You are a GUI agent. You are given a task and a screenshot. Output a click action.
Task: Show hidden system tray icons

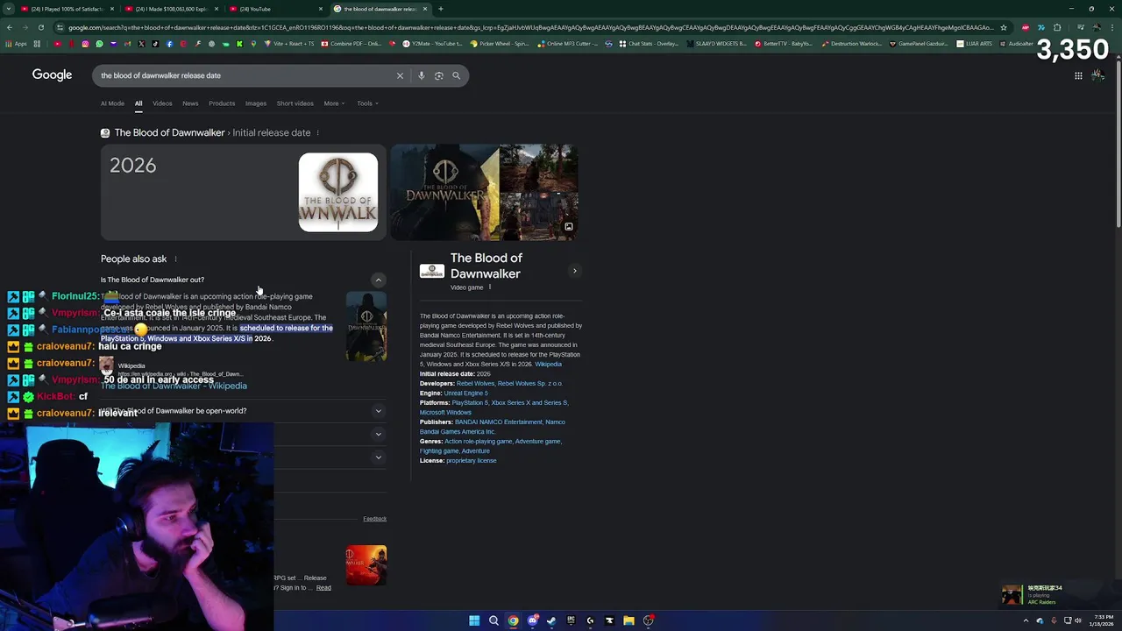coord(1026,620)
